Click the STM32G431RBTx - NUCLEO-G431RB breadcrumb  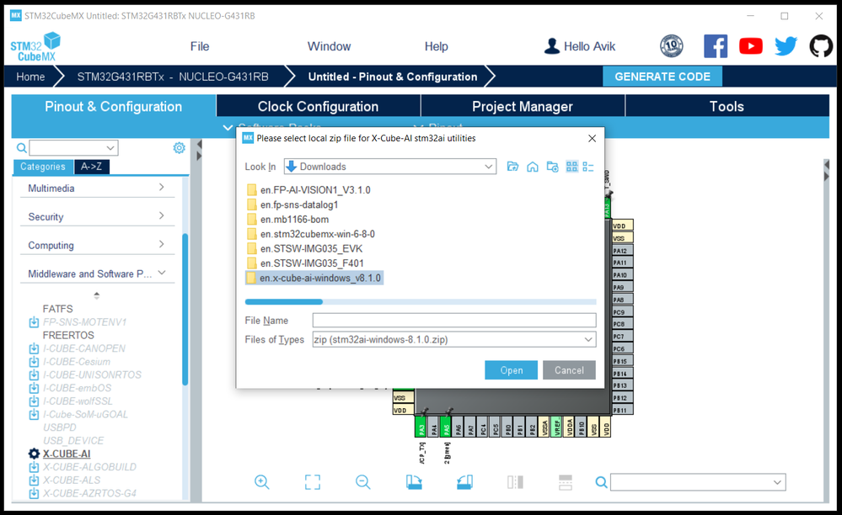pos(173,77)
